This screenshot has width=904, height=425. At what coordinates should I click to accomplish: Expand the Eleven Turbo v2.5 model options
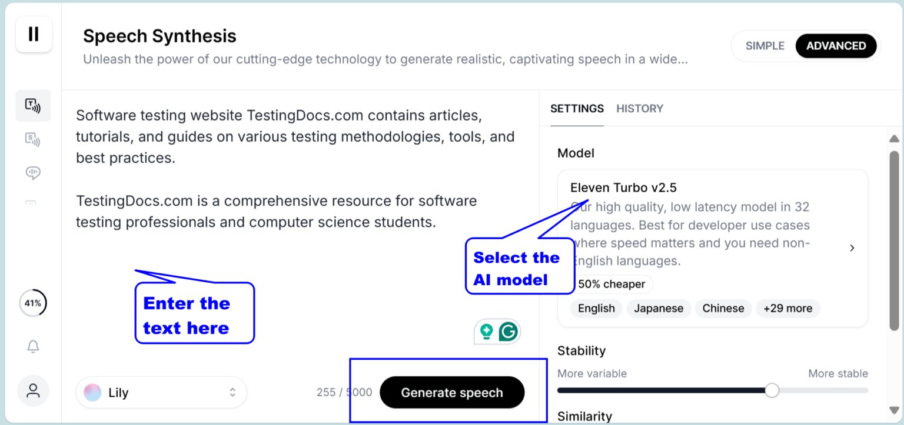tap(852, 247)
